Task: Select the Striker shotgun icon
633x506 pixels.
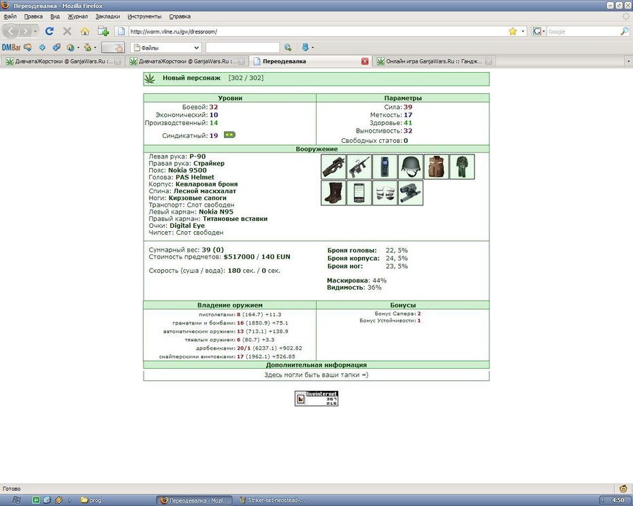Action: [x=359, y=167]
